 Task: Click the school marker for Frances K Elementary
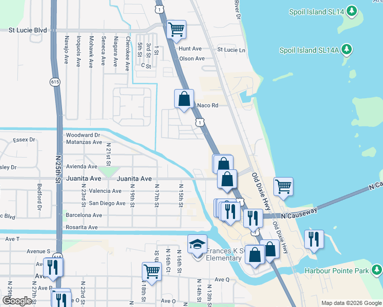pyautogui.click(x=197, y=244)
